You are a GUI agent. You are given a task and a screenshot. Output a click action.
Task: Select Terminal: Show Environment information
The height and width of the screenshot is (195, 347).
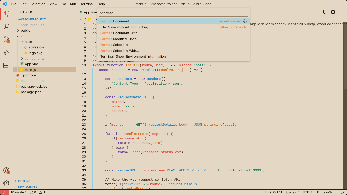click(x=173, y=56)
